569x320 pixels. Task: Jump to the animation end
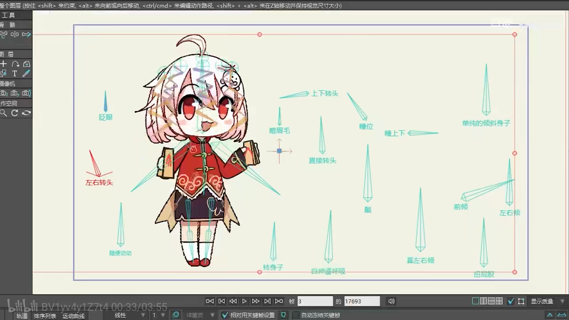click(279, 301)
